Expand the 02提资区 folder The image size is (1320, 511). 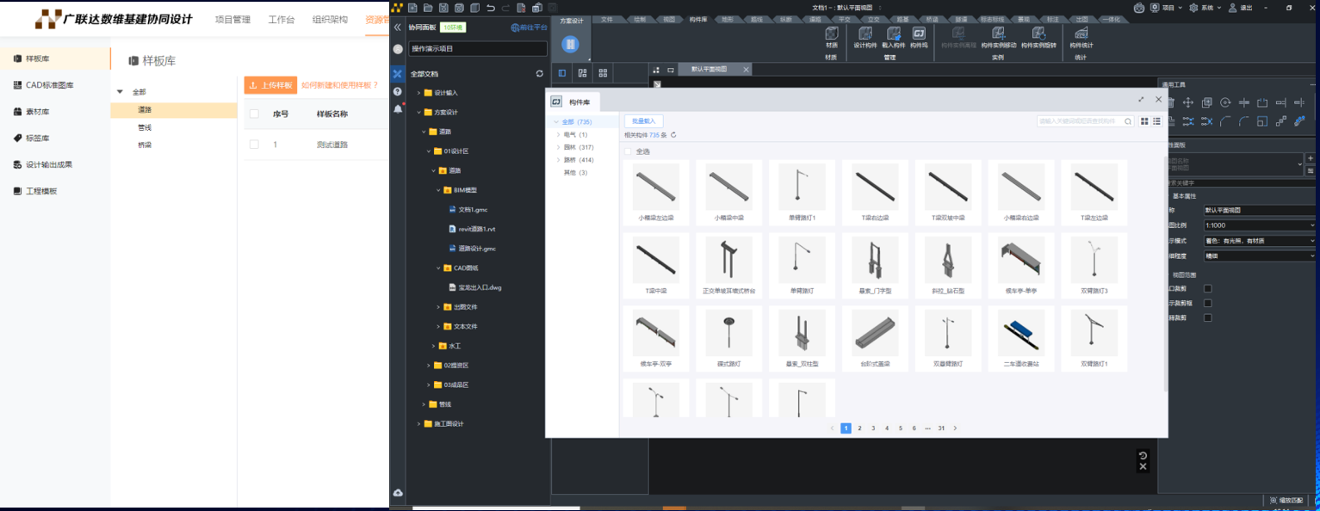coord(428,366)
